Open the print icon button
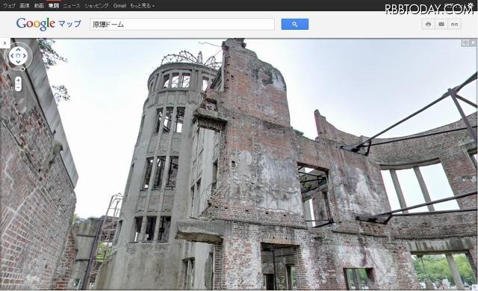 pos(428,25)
